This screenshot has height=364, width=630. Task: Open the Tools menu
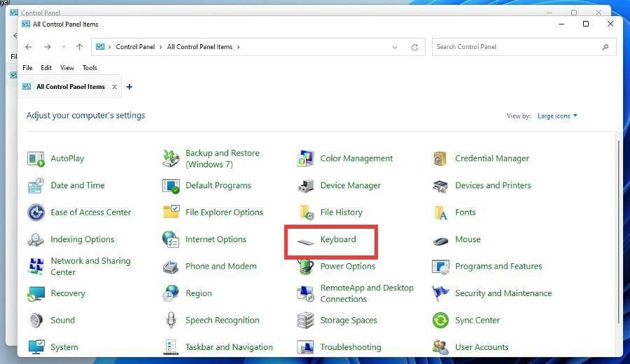tap(90, 68)
